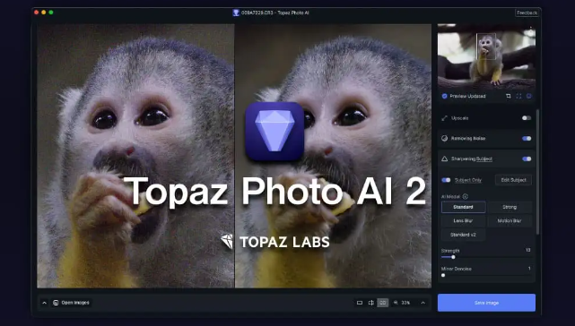Click the Subject Only label

point(468,180)
